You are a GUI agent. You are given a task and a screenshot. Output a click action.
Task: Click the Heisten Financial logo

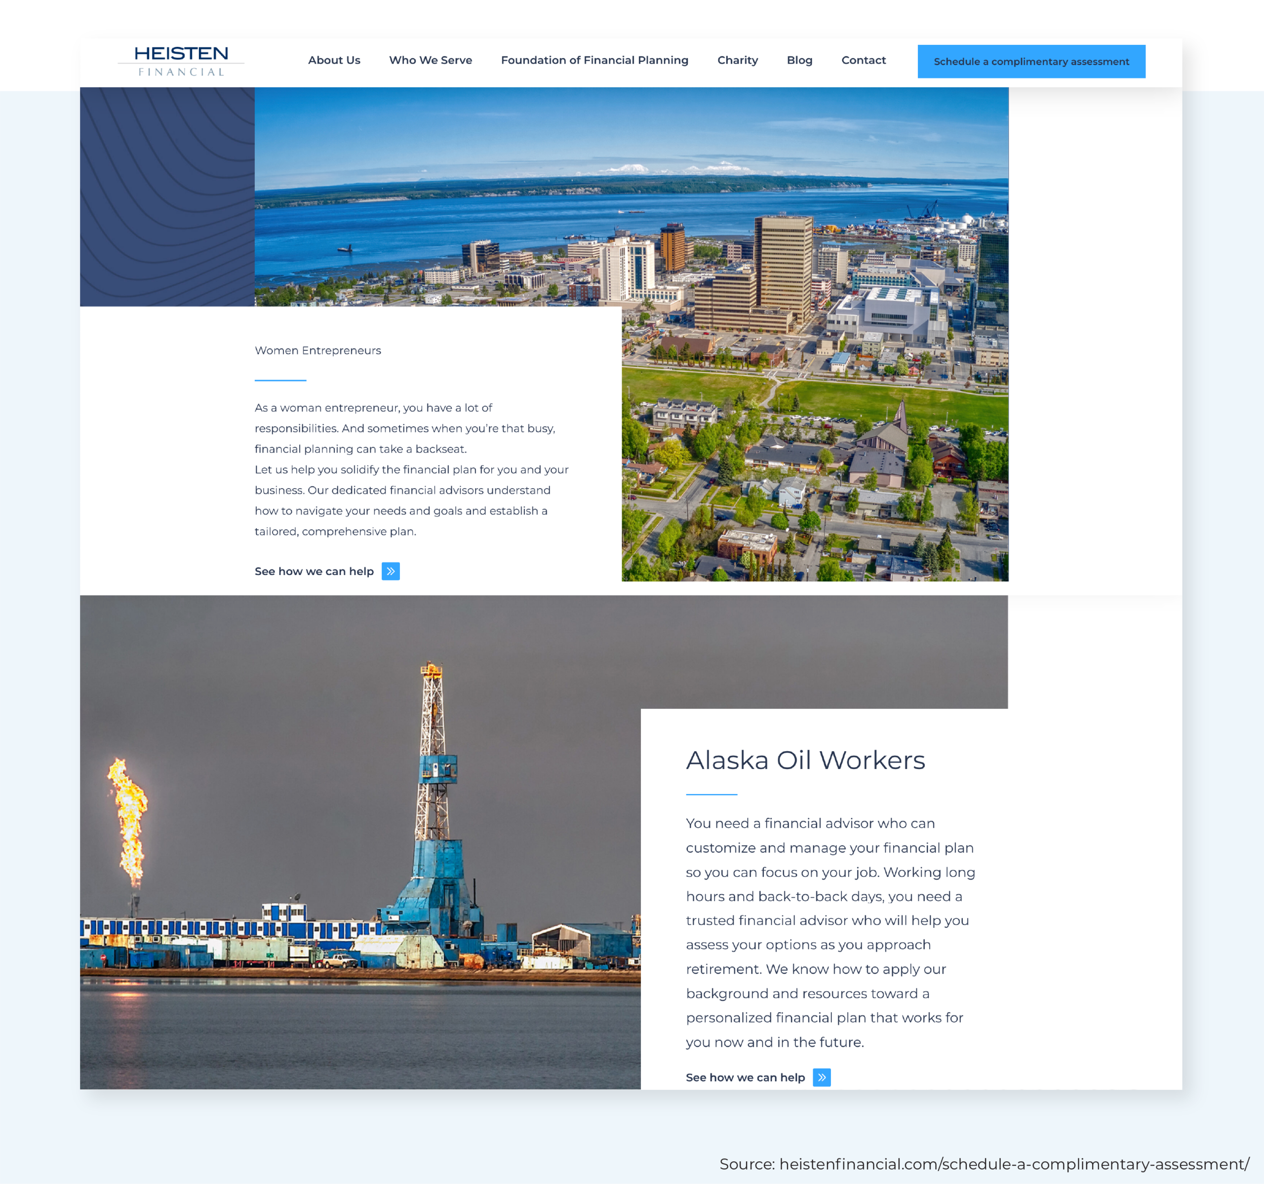coord(181,61)
